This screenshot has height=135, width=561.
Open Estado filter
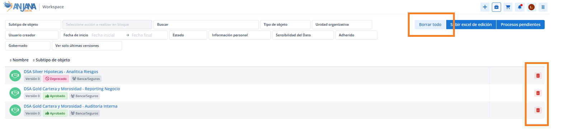click(x=188, y=35)
